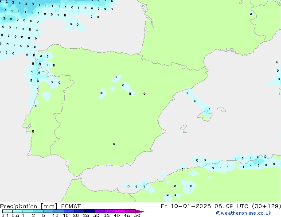Screen dimensions: 281x217
Task: Click the legend scale label "25"
Action: click(86, 215)
